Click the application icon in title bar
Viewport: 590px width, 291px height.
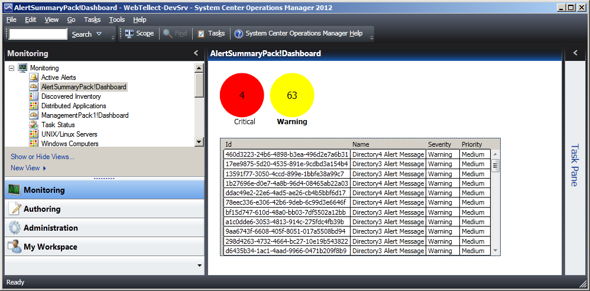coord(8,8)
